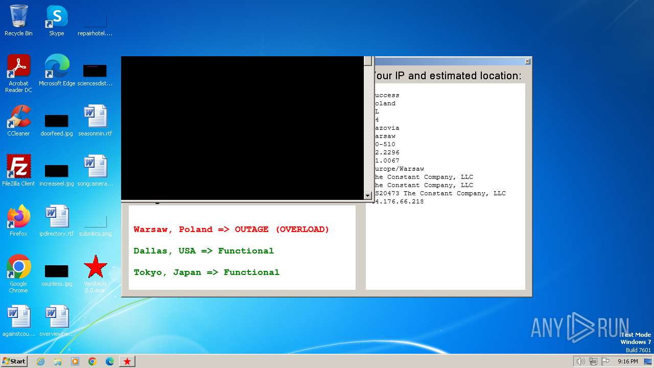The width and height of the screenshot is (654, 368).
Task: Open ipdirectory.rtf document
Action: point(56,221)
